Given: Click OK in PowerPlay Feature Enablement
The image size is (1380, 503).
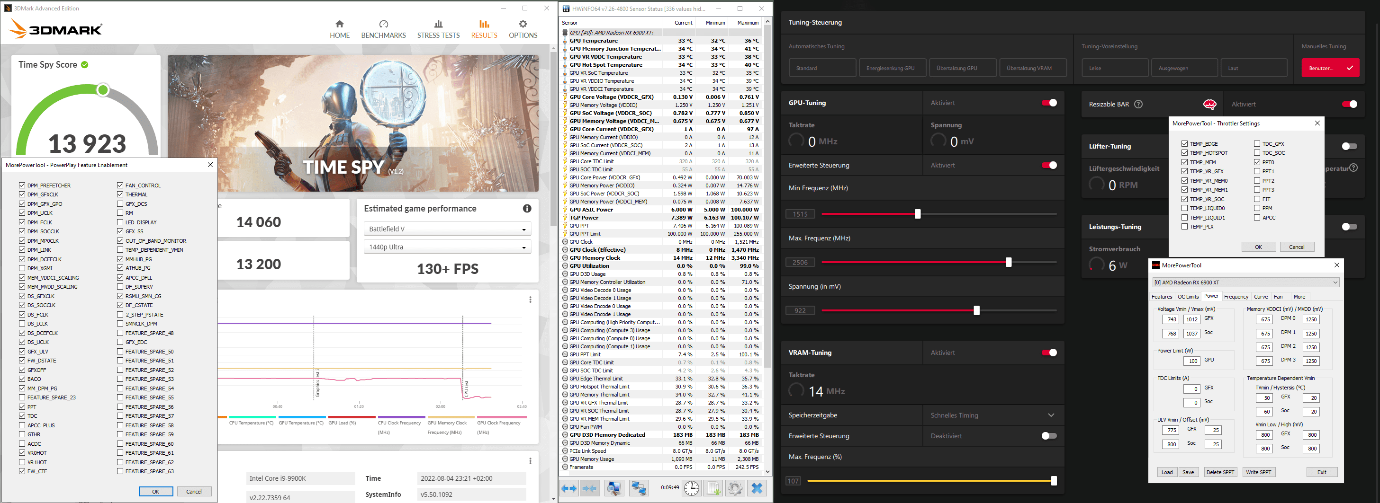Looking at the screenshot, I should [x=155, y=492].
